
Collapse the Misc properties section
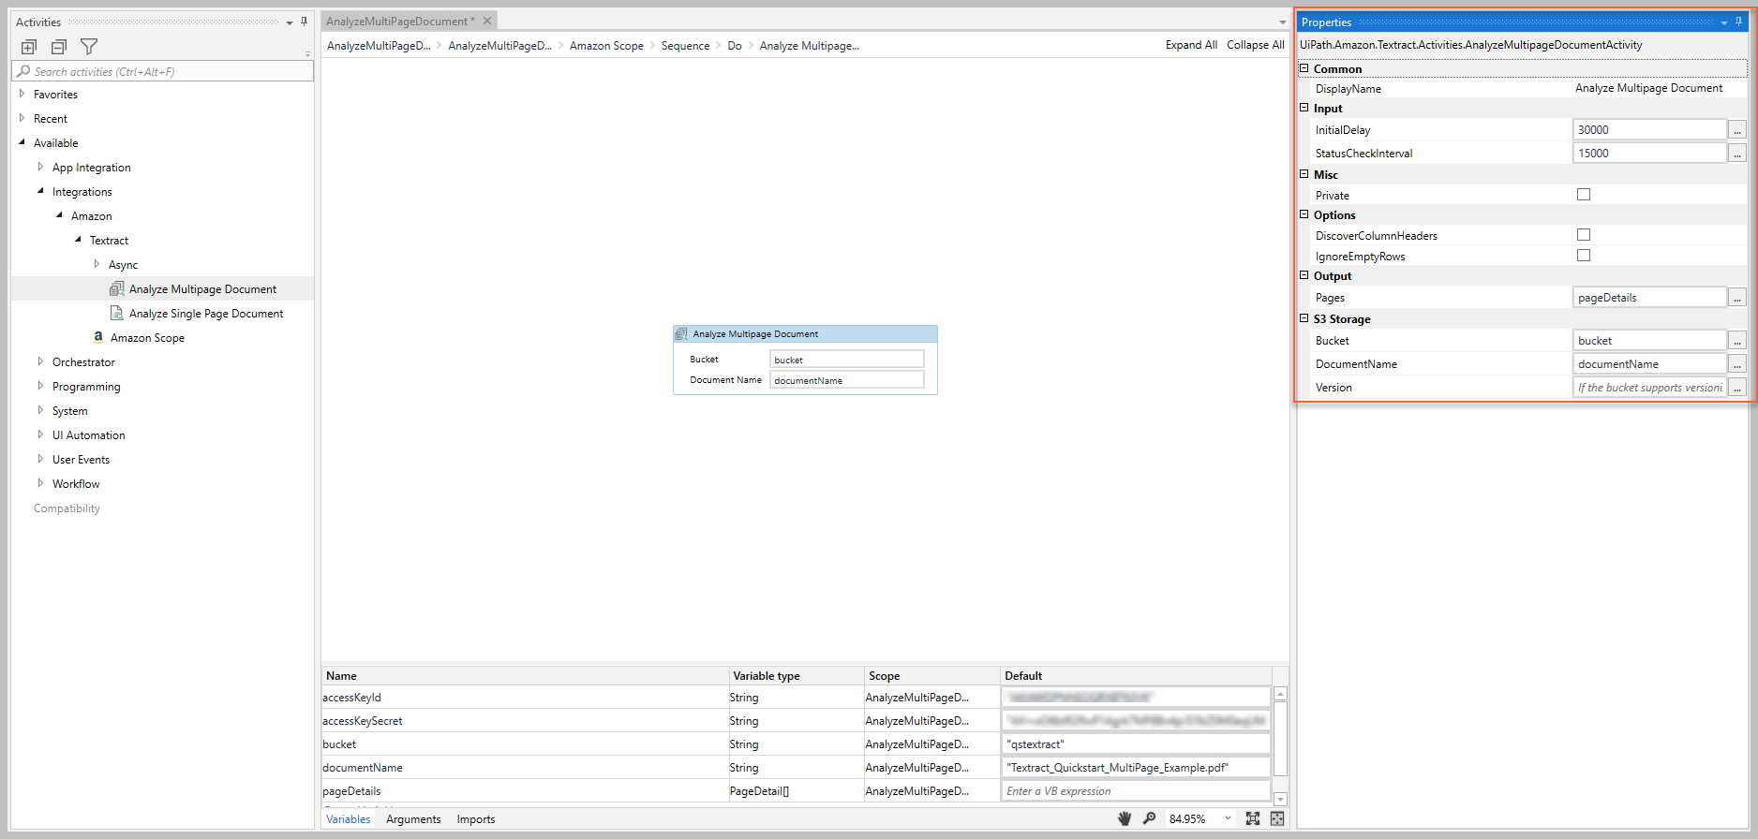coord(1304,174)
